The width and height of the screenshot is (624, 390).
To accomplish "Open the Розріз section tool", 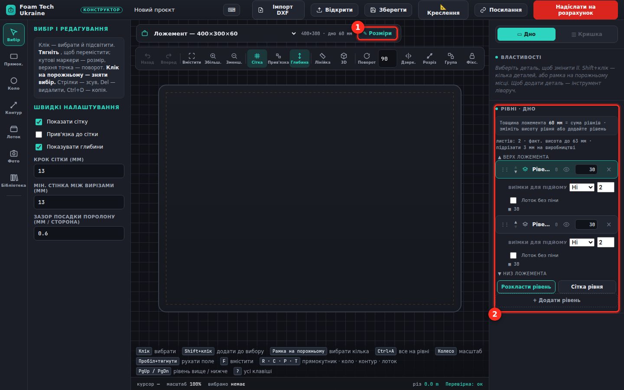I will 429,58.
